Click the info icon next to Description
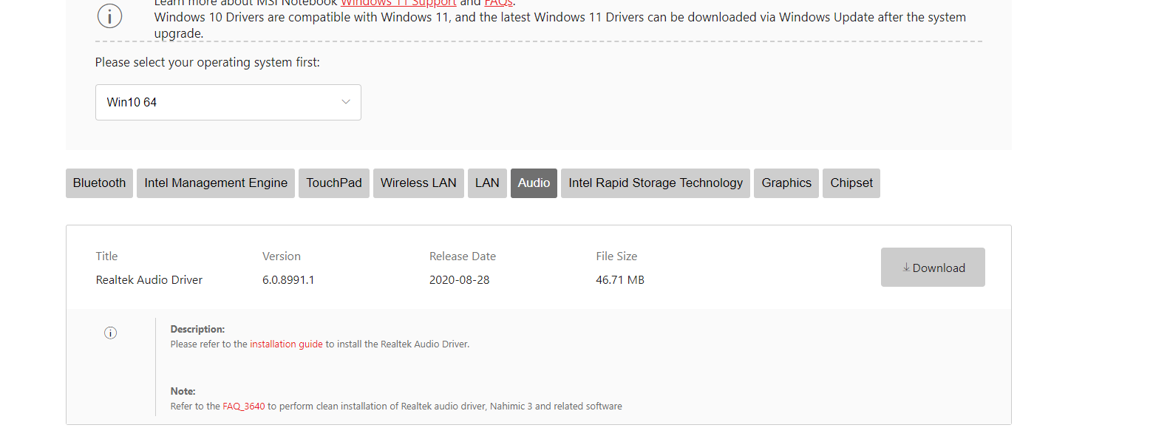1170x442 pixels. [x=110, y=333]
